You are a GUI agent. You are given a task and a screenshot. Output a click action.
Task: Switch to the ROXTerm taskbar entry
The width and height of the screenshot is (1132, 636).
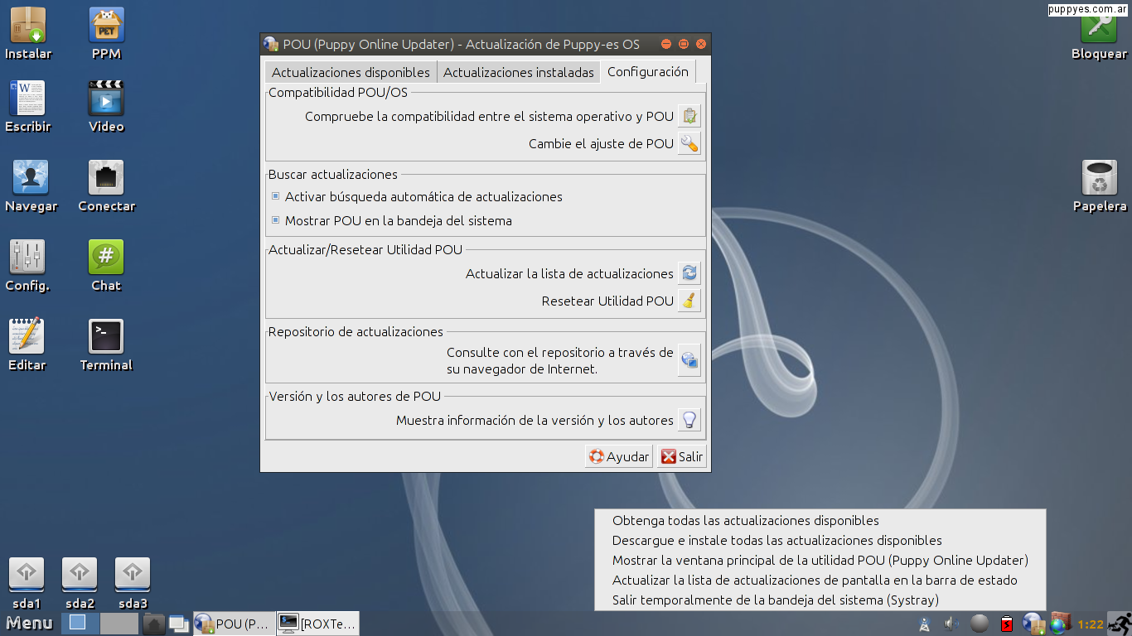point(318,624)
